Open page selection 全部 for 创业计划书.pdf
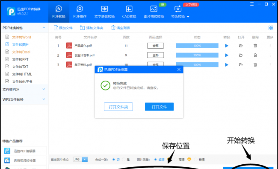Screen dimensions: 278x169 pos(156,55)
